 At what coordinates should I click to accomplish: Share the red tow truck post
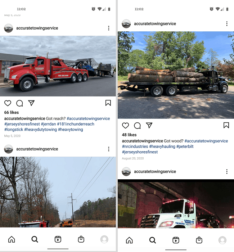pos(31,103)
